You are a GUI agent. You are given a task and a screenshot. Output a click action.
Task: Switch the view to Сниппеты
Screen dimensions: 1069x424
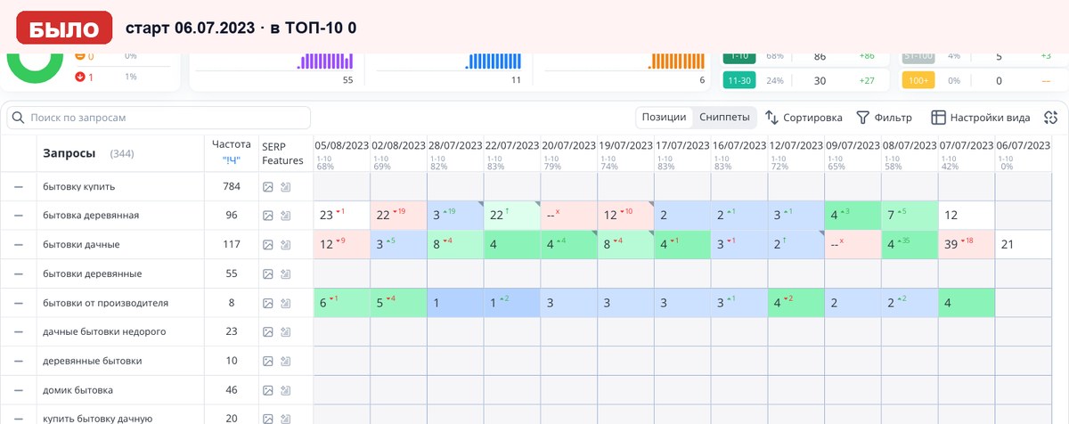point(723,118)
